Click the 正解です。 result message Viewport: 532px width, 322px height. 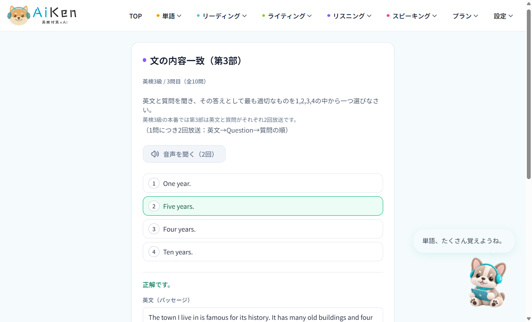coord(157,285)
